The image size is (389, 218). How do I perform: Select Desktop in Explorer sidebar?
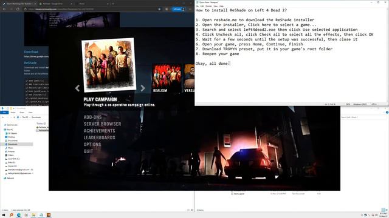tap(10, 137)
